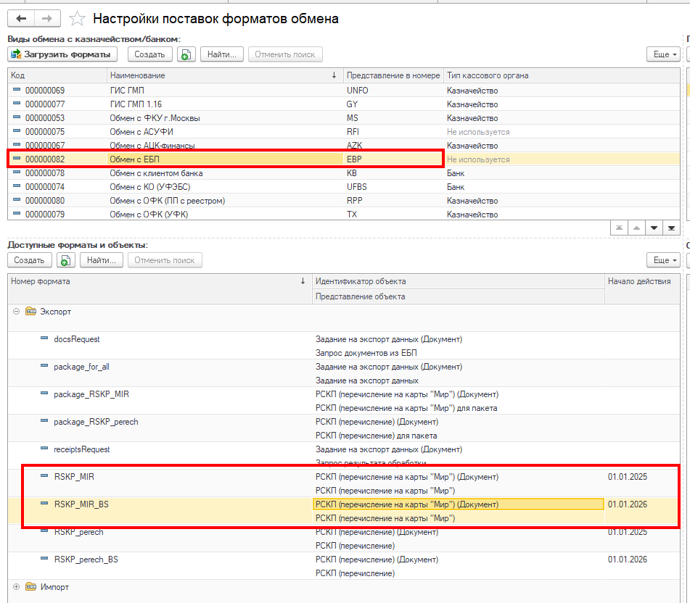Image resolution: width=690 pixels, height=603 pixels.
Task: Select the Обмен с клиентом банка row
Action: tap(344, 173)
